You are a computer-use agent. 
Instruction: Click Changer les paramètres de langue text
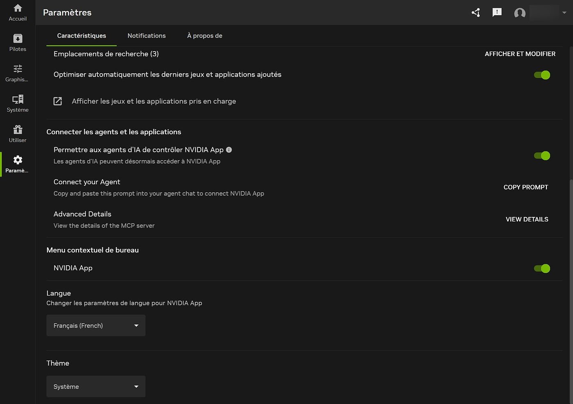click(x=124, y=303)
